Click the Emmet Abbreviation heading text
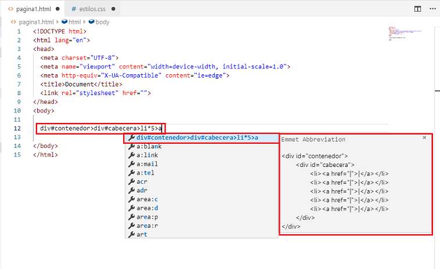Screen dimensions: 440x269 pos(313,139)
